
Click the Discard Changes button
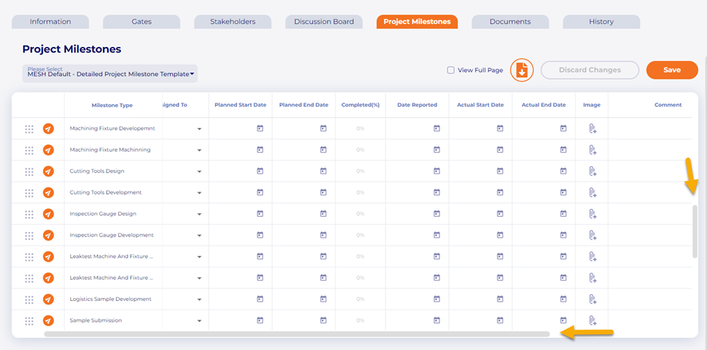(x=590, y=70)
